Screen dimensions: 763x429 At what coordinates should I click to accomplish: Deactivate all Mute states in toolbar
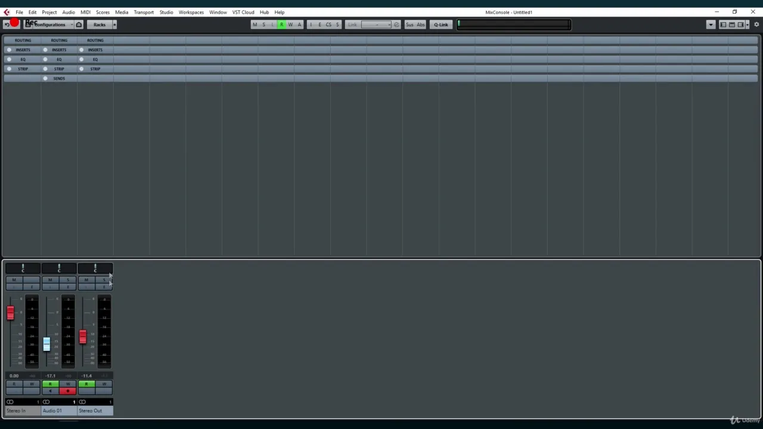point(255,24)
